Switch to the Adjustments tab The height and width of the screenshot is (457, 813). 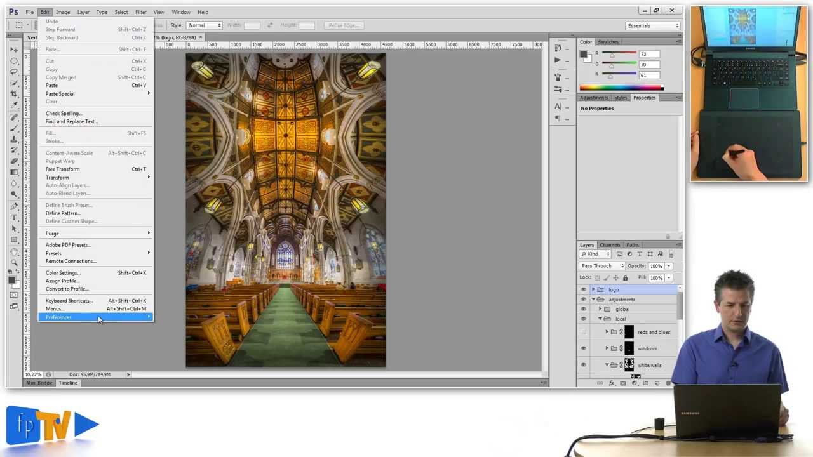pos(594,98)
